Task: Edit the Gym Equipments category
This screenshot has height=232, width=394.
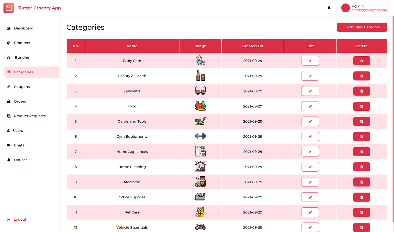Action: [310, 137]
